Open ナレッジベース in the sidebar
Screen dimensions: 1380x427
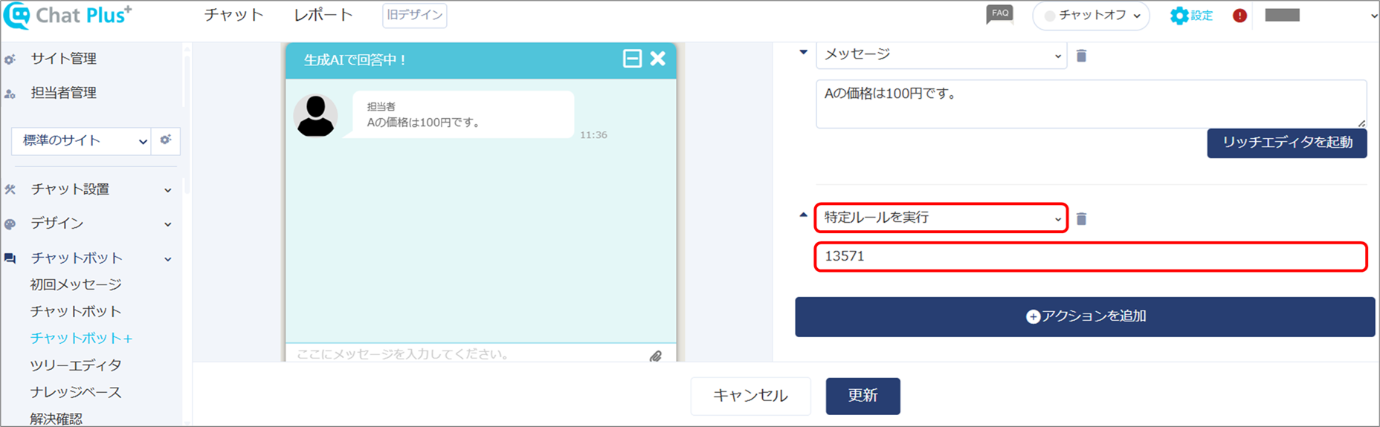[76, 392]
